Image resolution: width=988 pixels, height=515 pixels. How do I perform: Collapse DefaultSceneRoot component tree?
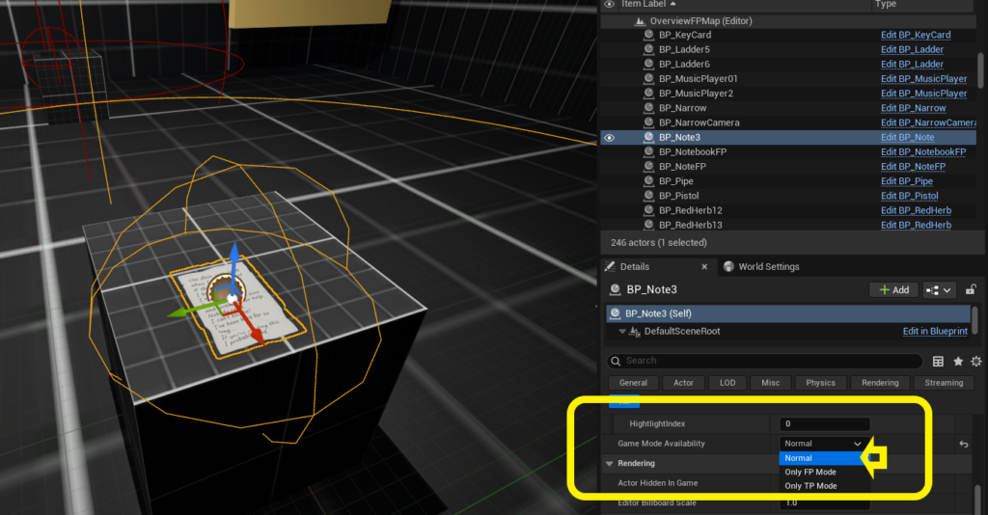[x=622, y=332]
